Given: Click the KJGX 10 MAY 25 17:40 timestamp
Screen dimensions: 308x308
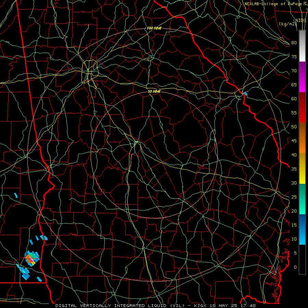Looking at the screenshot, I should (225, 306).
